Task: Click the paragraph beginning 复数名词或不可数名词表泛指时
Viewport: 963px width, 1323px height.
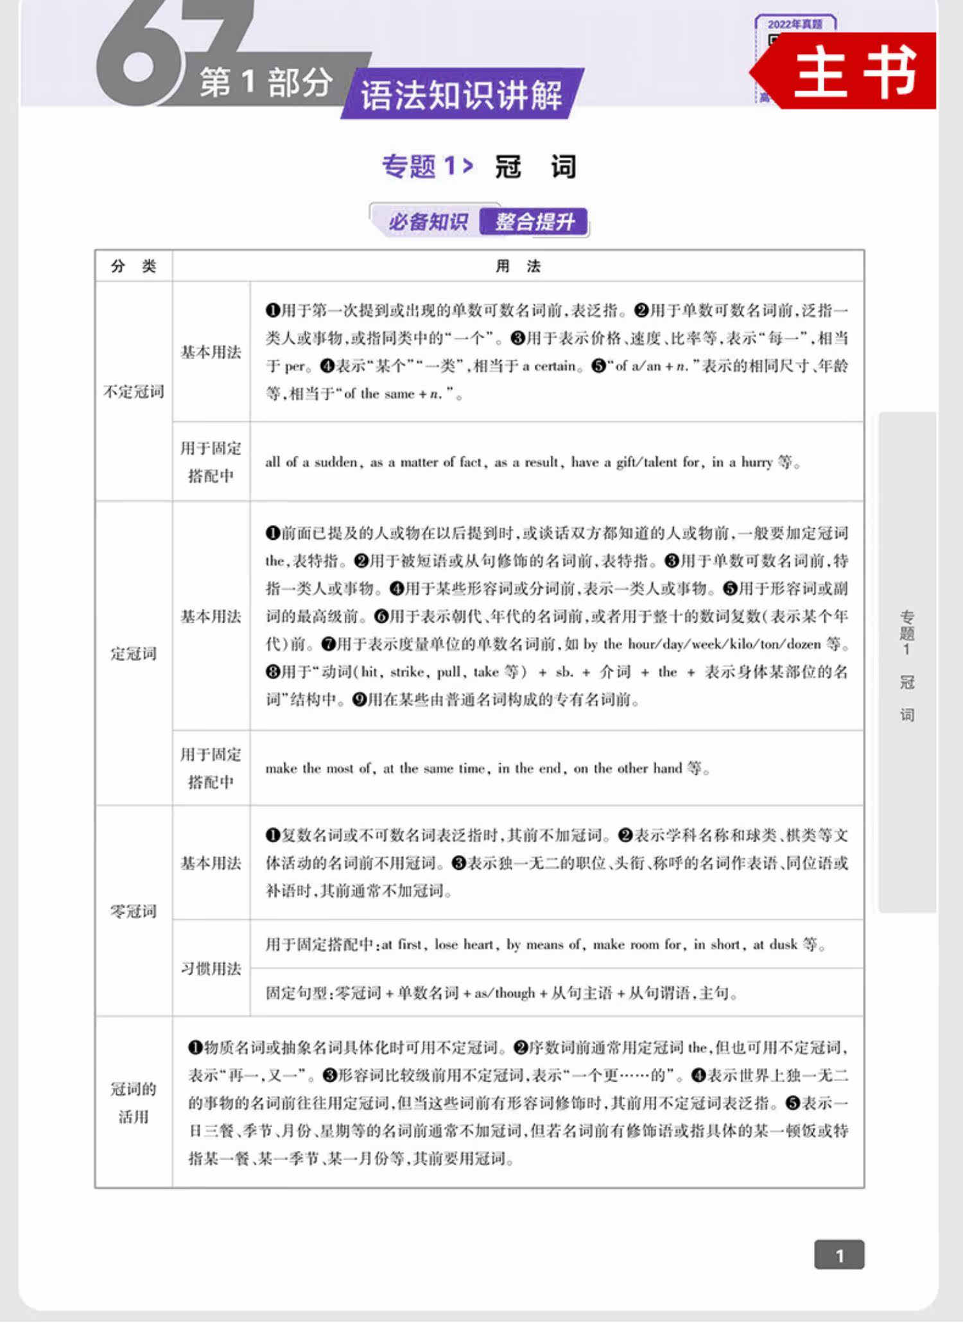Action: pos(557,863)
